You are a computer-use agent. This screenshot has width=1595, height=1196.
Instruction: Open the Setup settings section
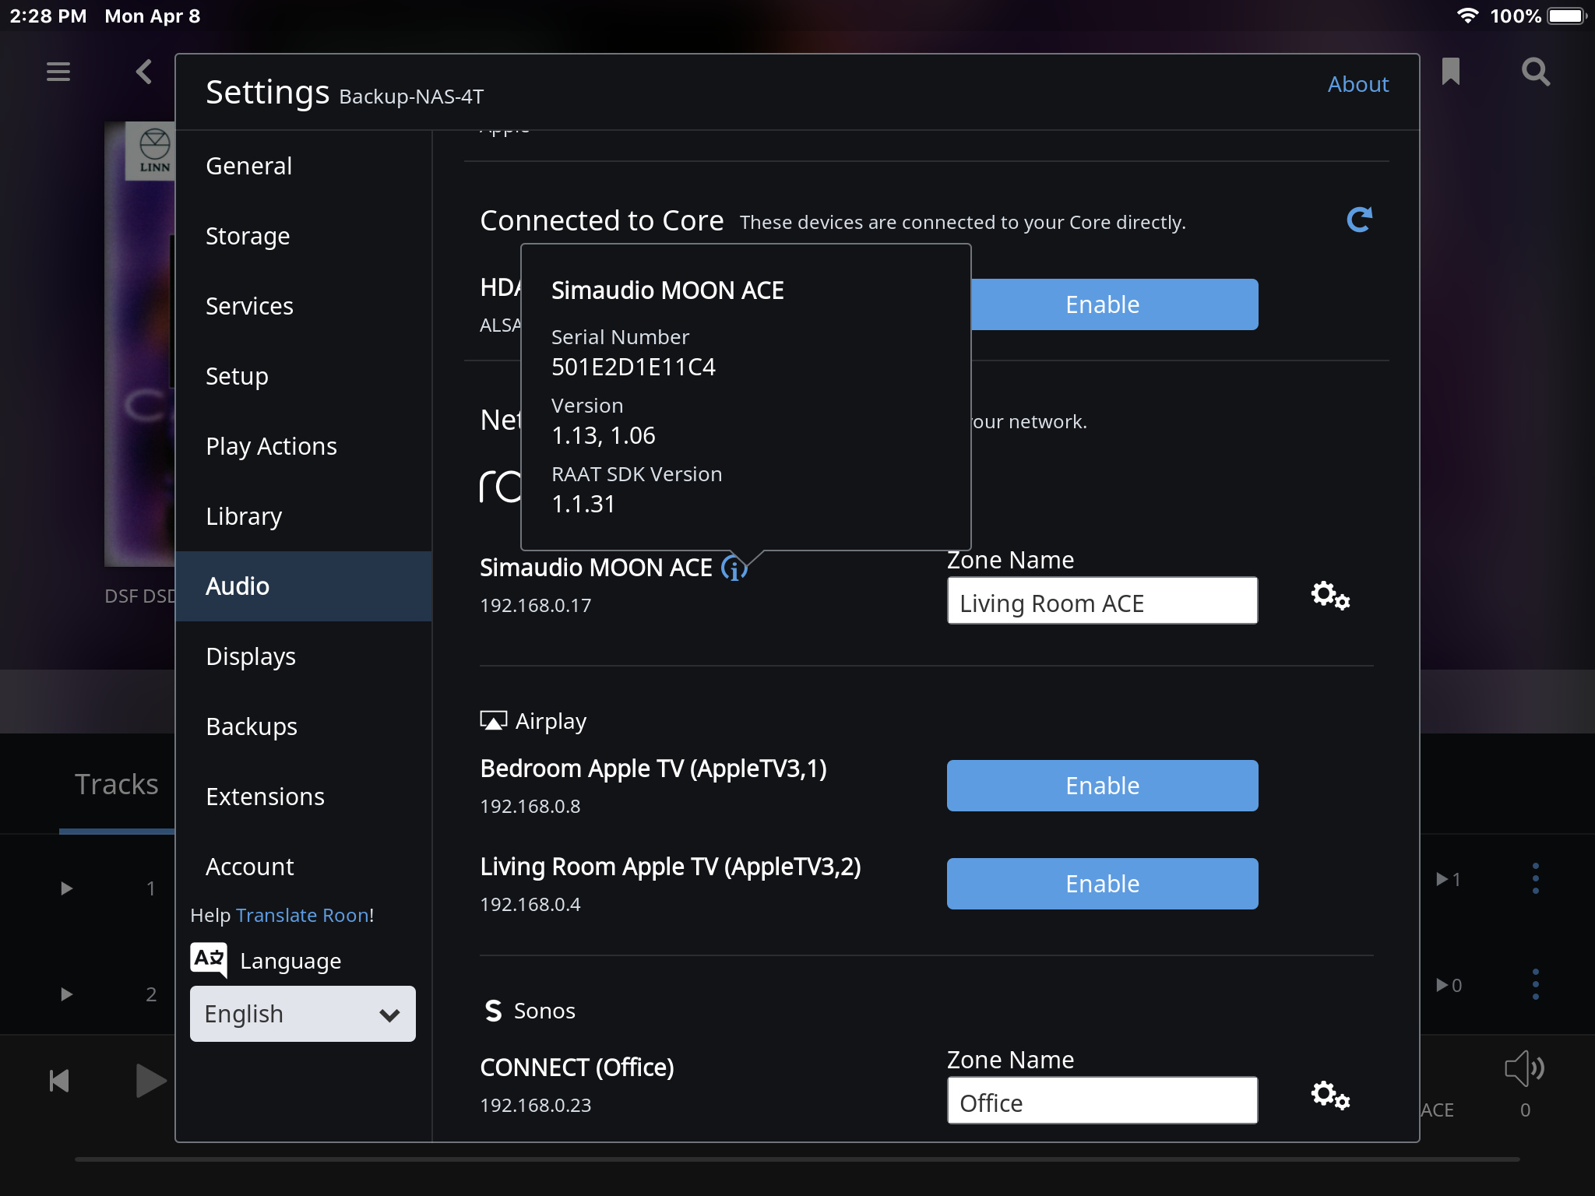tap(304, 376)
